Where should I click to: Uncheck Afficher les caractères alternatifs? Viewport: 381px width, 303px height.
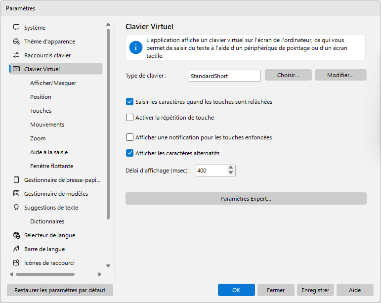coord(129,153)
